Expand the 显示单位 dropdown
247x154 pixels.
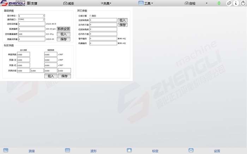coord(44,16)
